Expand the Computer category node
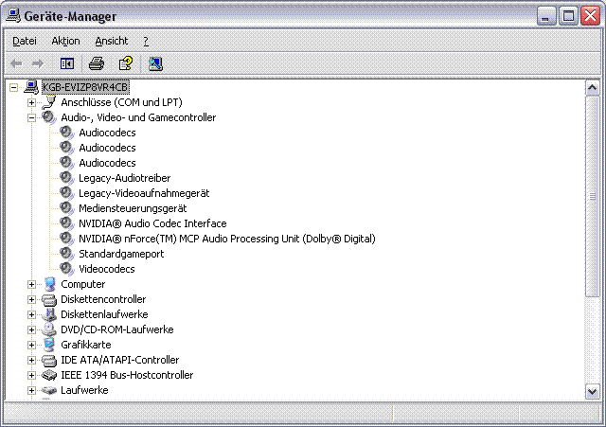Viewport: 606px width, 427px height. tap(31, 284)
